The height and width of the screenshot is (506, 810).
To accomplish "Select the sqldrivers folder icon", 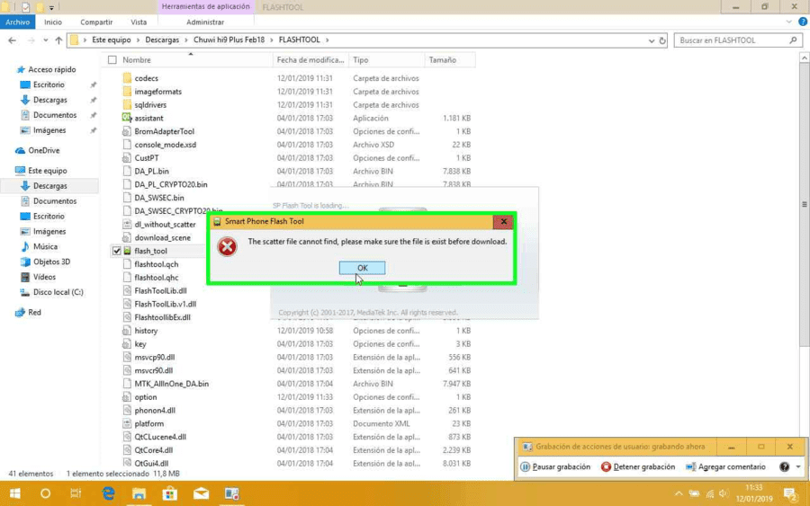I will 127,105.
